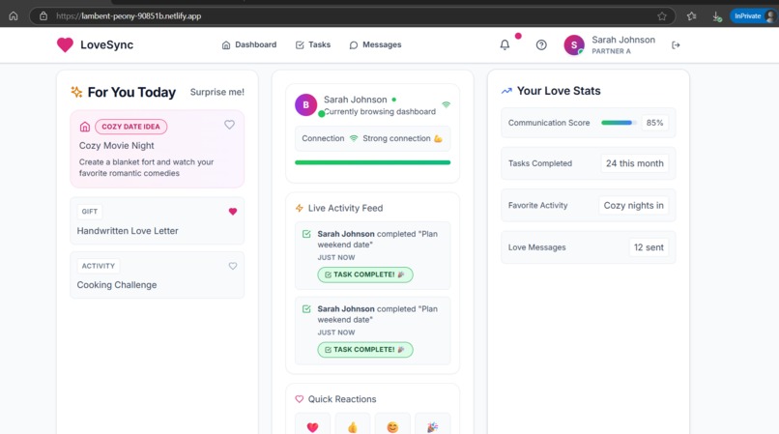Bookmark page with the star icon
Viewport: 779px width, 434px height.
pos(662,15)
